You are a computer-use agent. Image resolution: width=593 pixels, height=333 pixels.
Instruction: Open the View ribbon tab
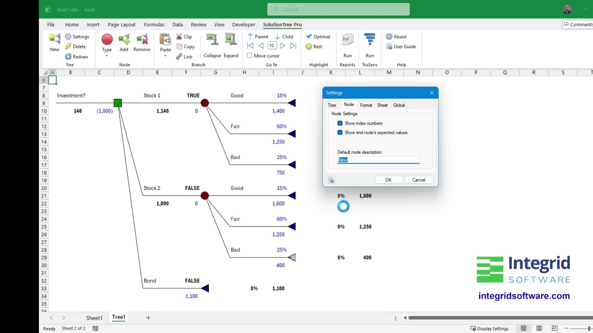(x=219, y=25)
